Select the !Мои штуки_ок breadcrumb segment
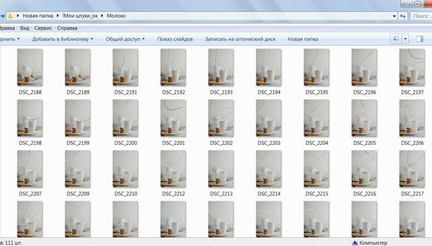This screenshot has height=246, width=432. pos(80,16)
